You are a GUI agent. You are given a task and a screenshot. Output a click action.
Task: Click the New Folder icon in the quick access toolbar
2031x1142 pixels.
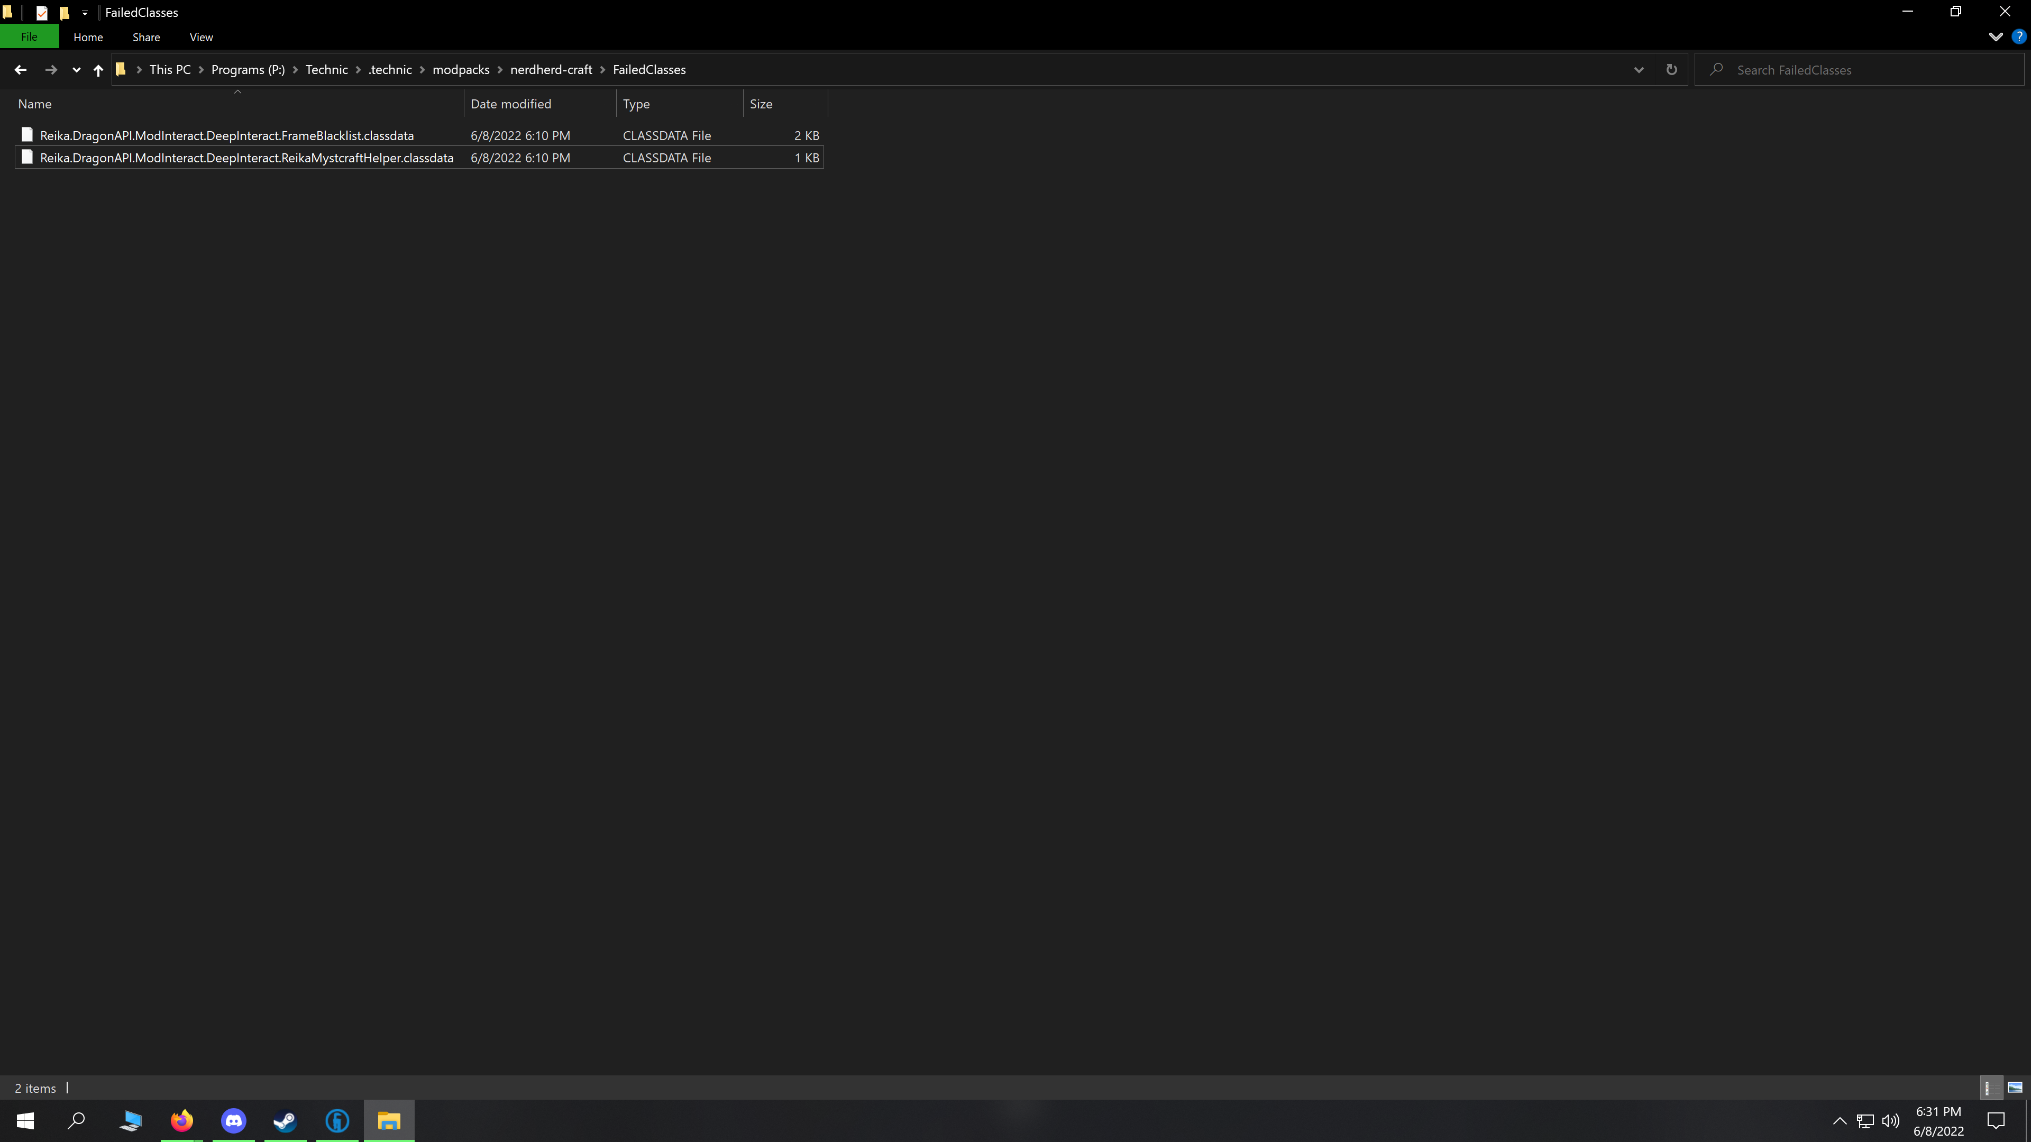[x=64, y=12]
